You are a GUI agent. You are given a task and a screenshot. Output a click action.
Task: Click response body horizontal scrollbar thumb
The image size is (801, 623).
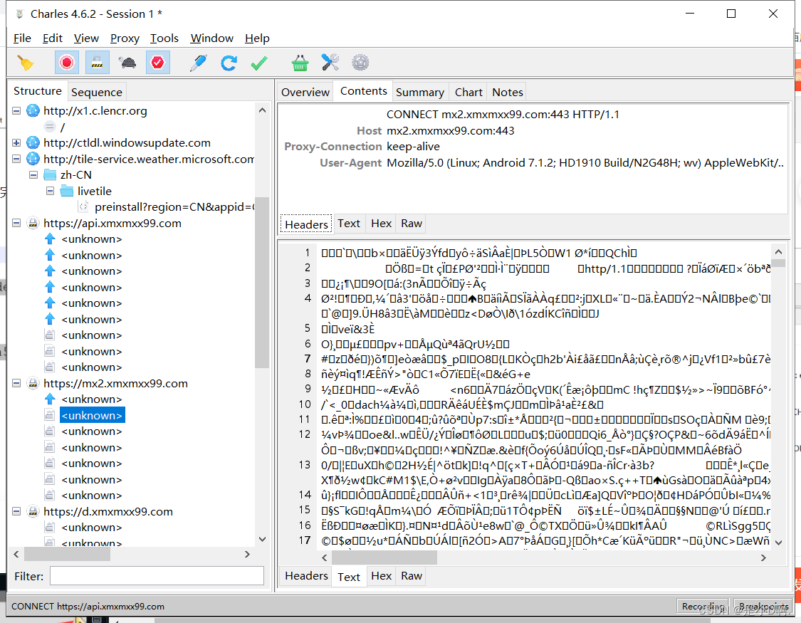tap(384, 557)
